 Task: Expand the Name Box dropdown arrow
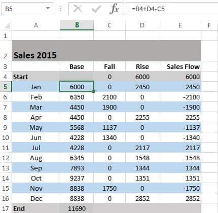tap(48, 8)
